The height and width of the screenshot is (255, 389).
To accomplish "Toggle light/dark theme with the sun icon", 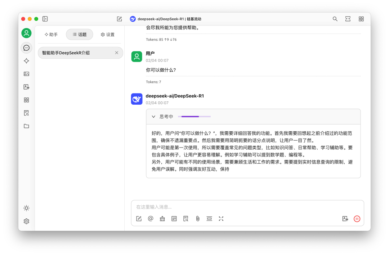I will tap(26, 208).
